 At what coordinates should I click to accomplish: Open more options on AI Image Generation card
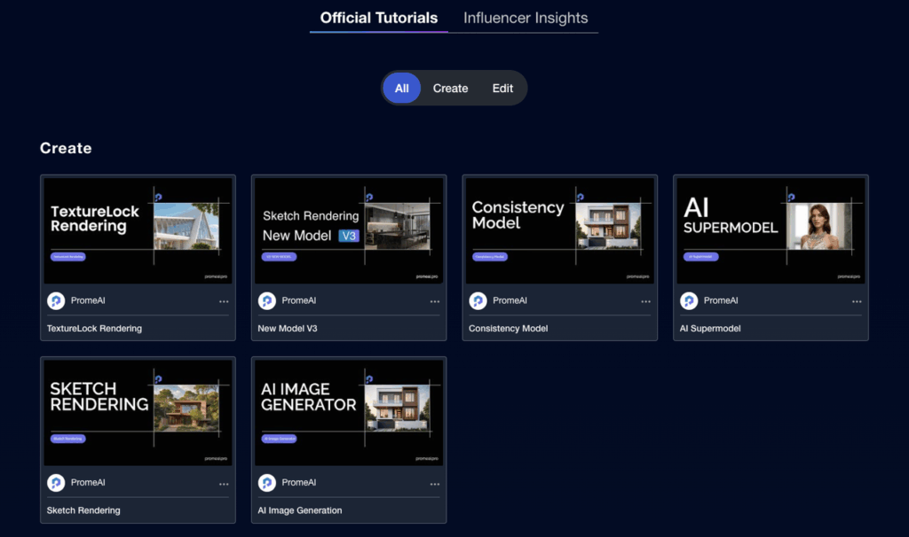click(435, 484)
